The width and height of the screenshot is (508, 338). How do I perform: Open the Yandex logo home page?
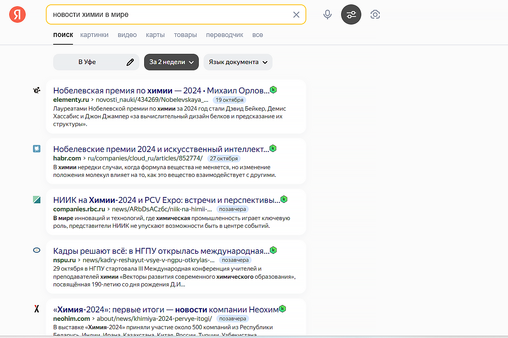click(x=17, y=15)
